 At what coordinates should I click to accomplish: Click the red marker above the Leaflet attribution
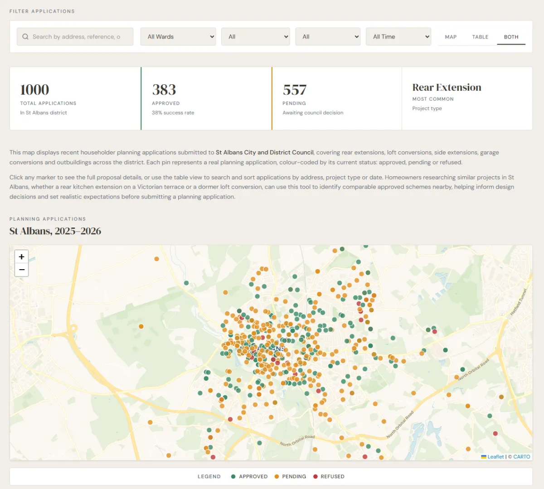[495, 434]
